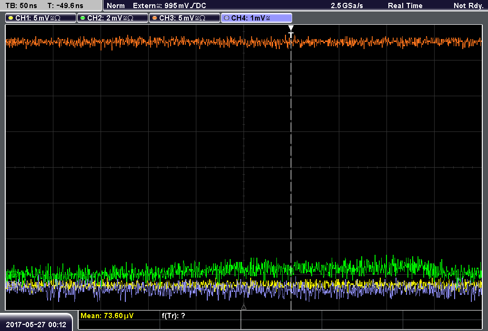
Task: Click the Norm trigger mode label
Action: pyautogui.click(x=116, y=6)
